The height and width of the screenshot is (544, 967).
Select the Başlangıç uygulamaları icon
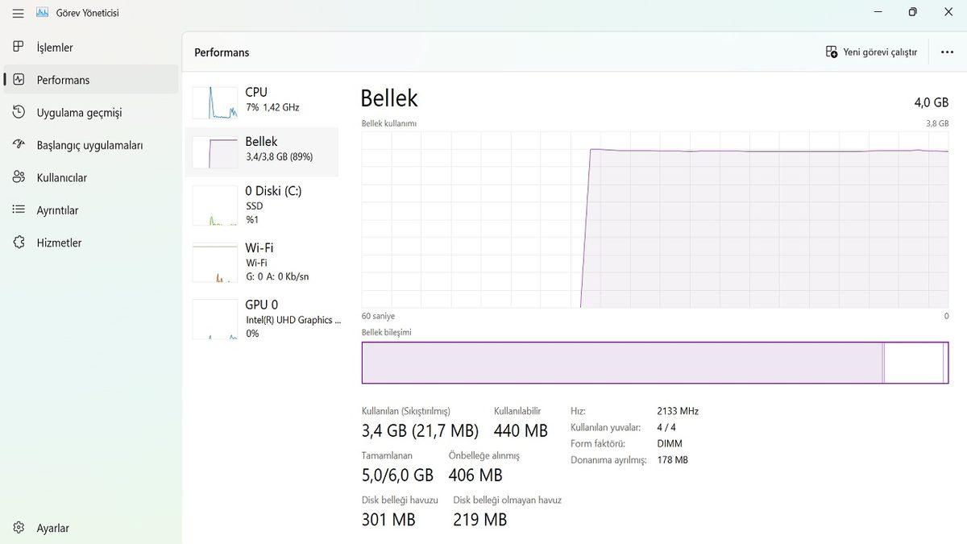[x=19, y=145]
